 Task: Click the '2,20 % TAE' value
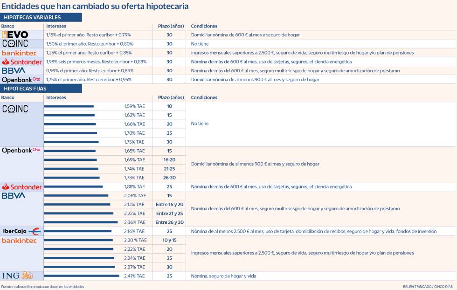pyautogui.click(x=135, y=240)
